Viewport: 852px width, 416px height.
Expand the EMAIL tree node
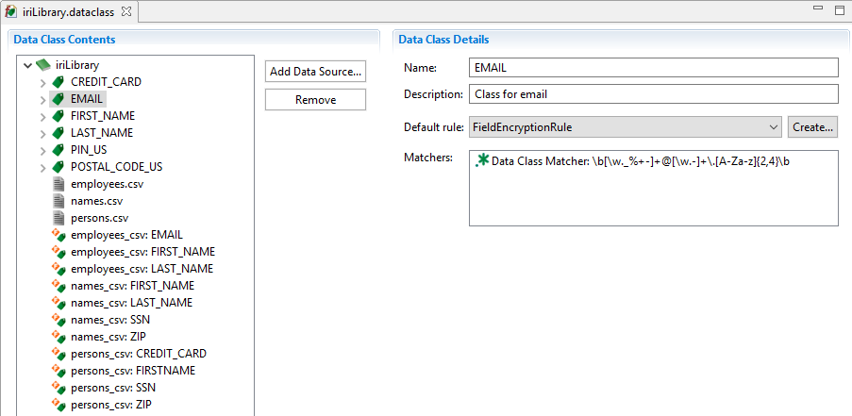pyautogui.click(x=43, y=99)
